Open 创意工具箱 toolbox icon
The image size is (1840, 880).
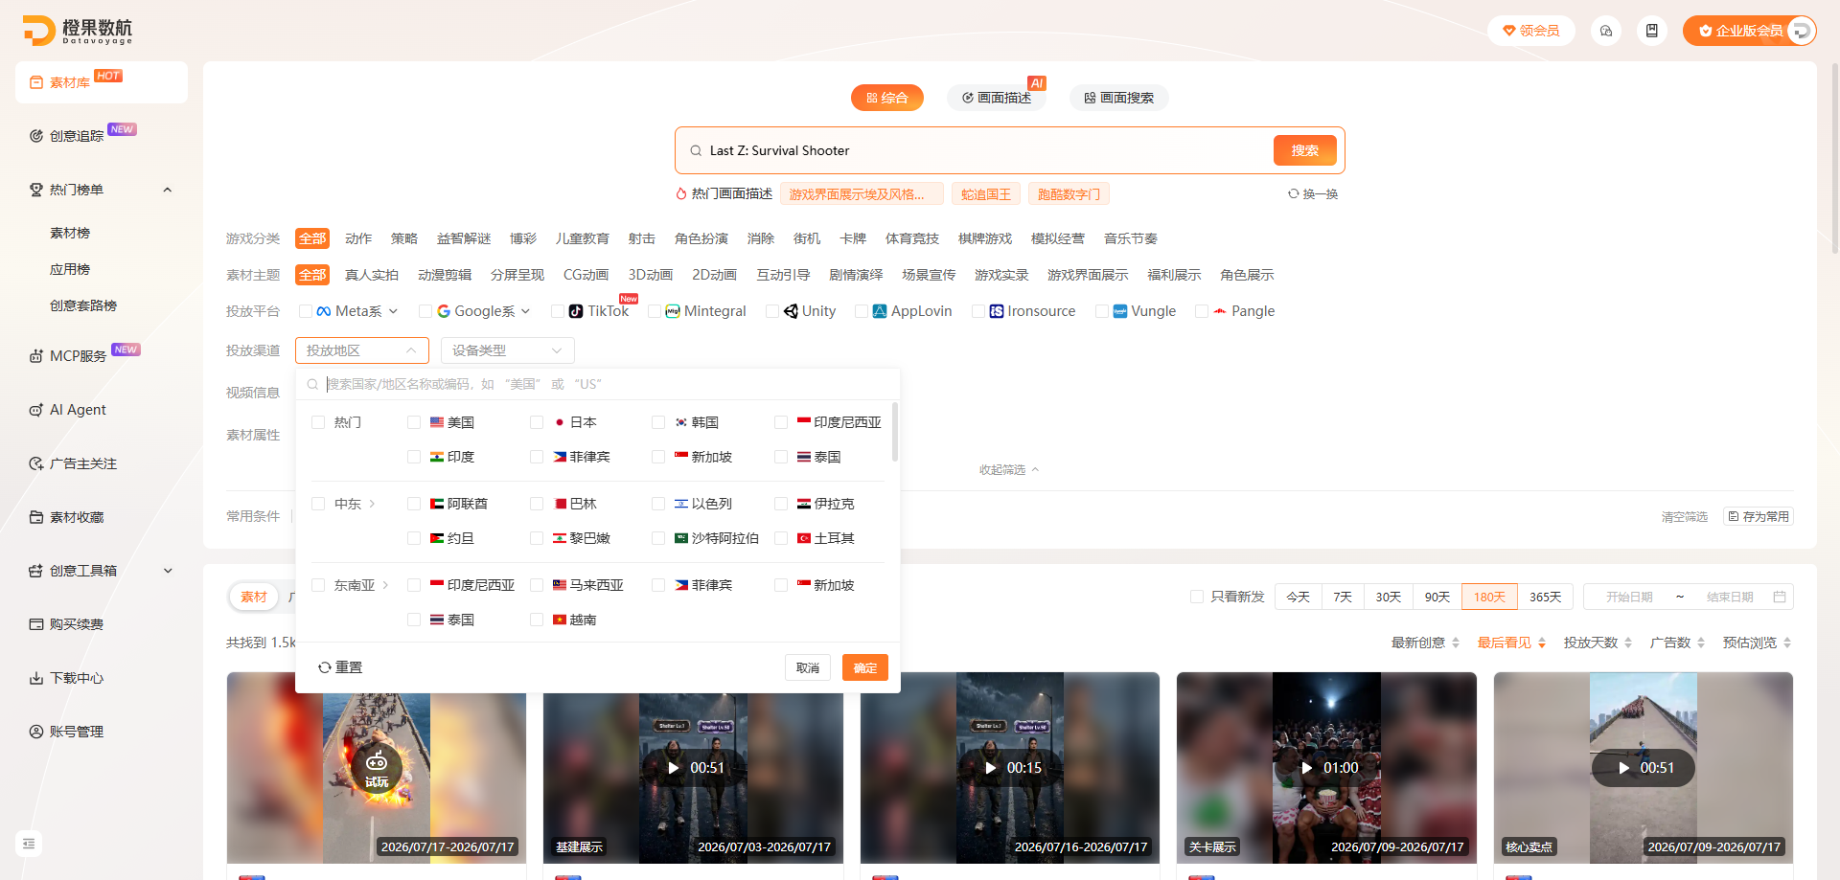coord(36,571)
